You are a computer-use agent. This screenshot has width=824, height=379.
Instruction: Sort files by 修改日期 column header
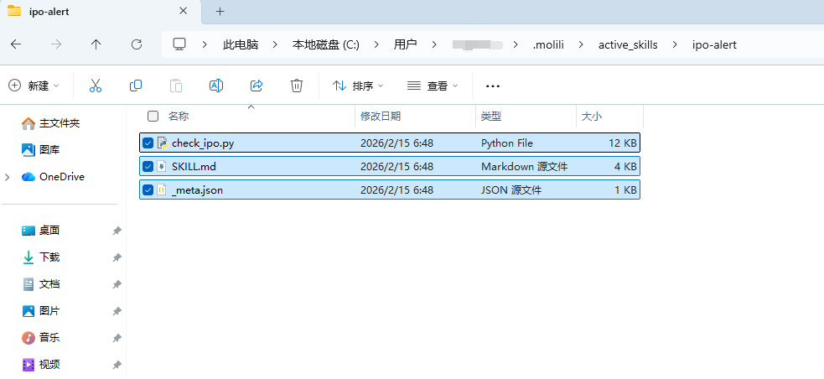click(381, 116)
